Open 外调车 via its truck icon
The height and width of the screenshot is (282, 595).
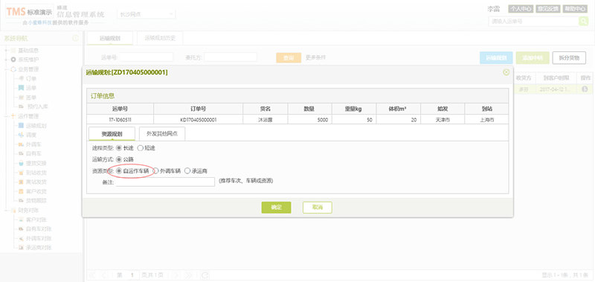click(x=22, y=144)
